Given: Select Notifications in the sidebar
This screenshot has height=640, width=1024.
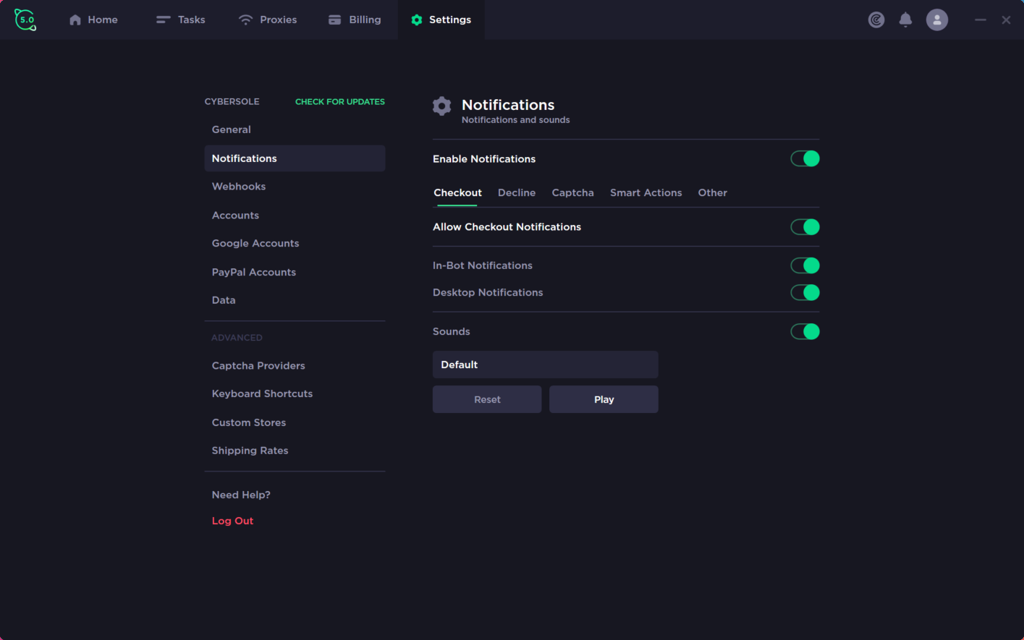Looking at the screenshot, I should pyautogui.click(x=295, y=158).
